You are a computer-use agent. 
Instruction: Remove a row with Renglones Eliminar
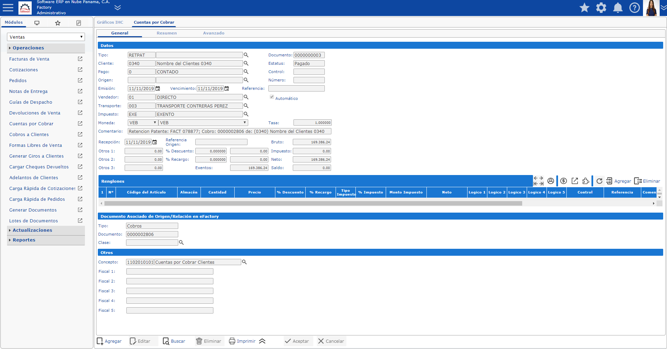pos(647,181)
